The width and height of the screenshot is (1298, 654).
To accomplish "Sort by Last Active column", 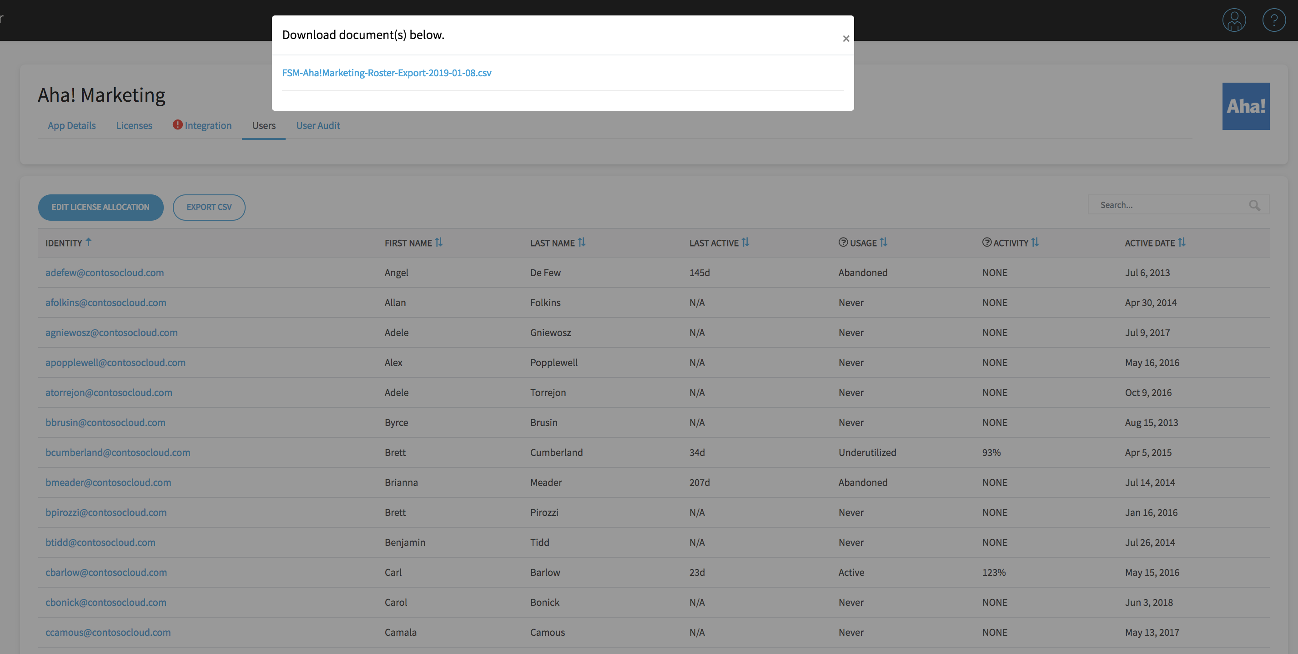I will click(x=745, y=243).
